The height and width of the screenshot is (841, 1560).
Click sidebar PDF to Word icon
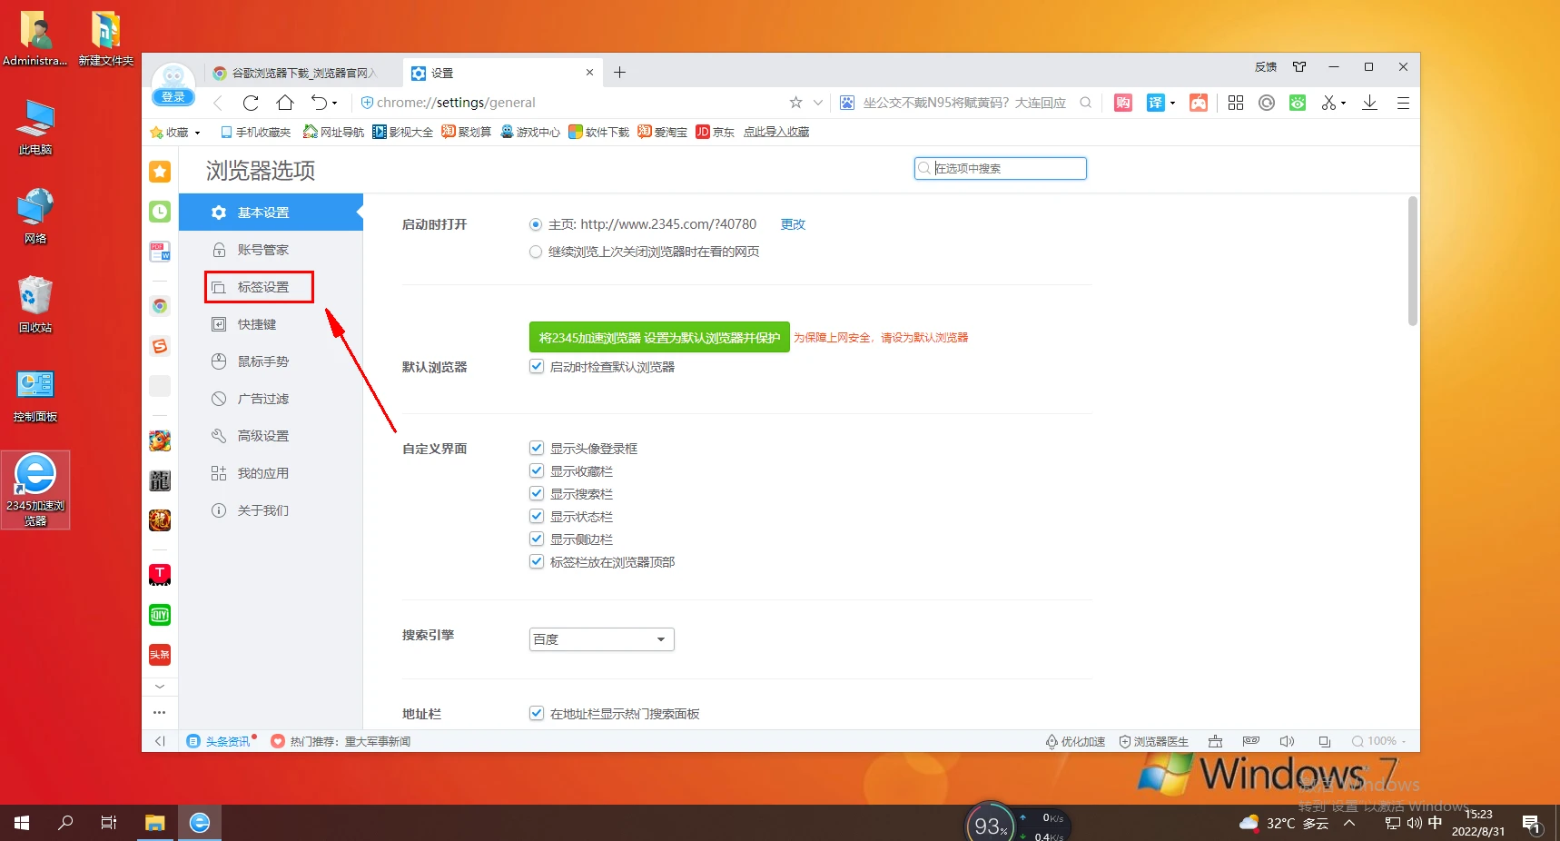click(x=160, y=252)
